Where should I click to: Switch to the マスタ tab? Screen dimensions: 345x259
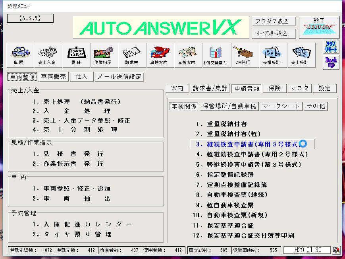click(299, 88)
